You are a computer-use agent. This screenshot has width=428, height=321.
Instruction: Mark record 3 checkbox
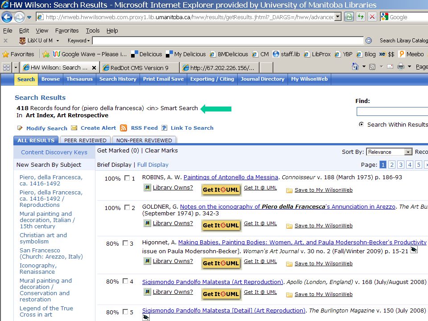[125, 243]
